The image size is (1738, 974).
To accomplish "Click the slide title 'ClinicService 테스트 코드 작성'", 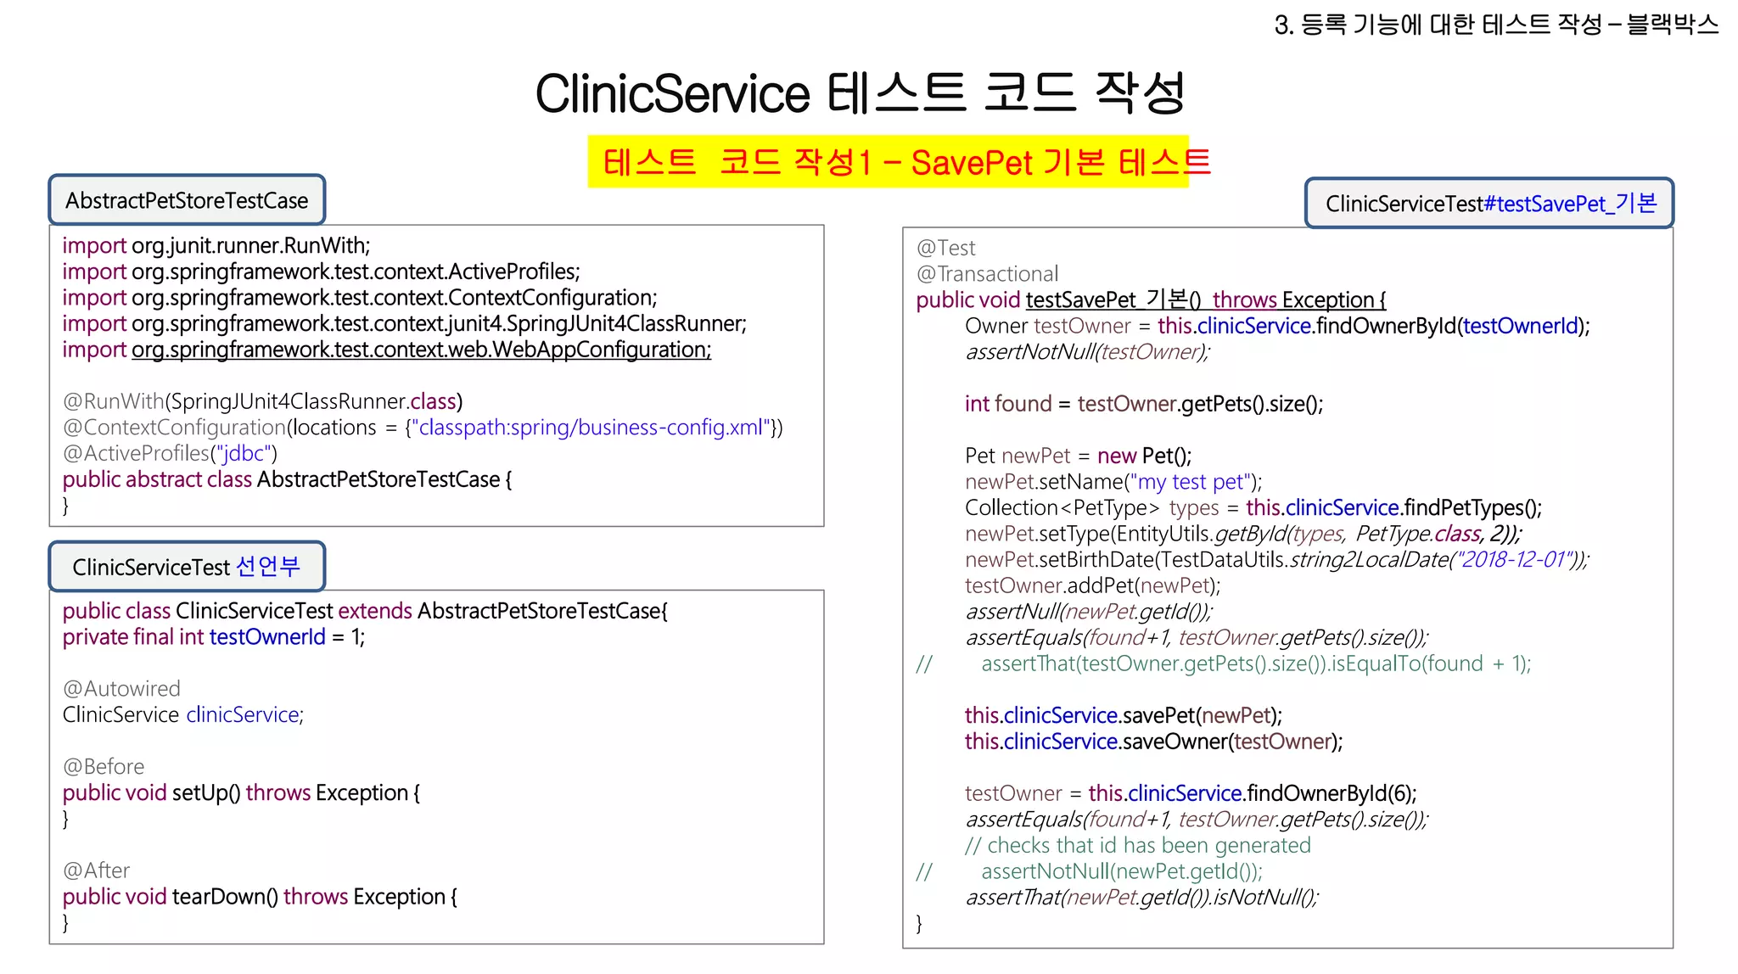I will click(x=860, y=92).
